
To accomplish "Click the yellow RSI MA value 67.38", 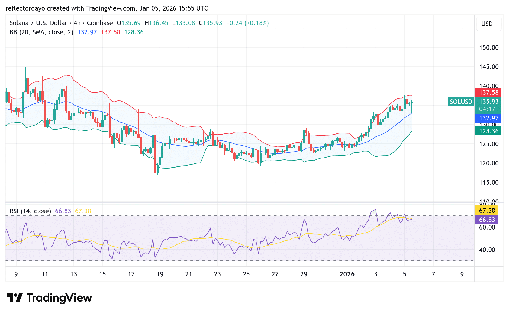I will [84, 211].
